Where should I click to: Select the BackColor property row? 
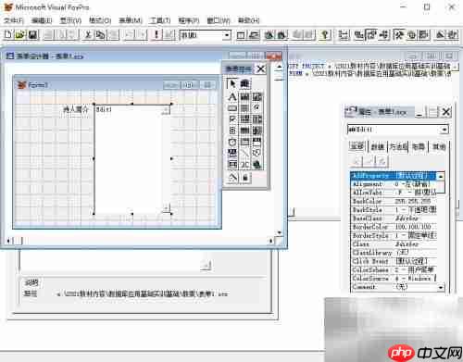[394, 201]
